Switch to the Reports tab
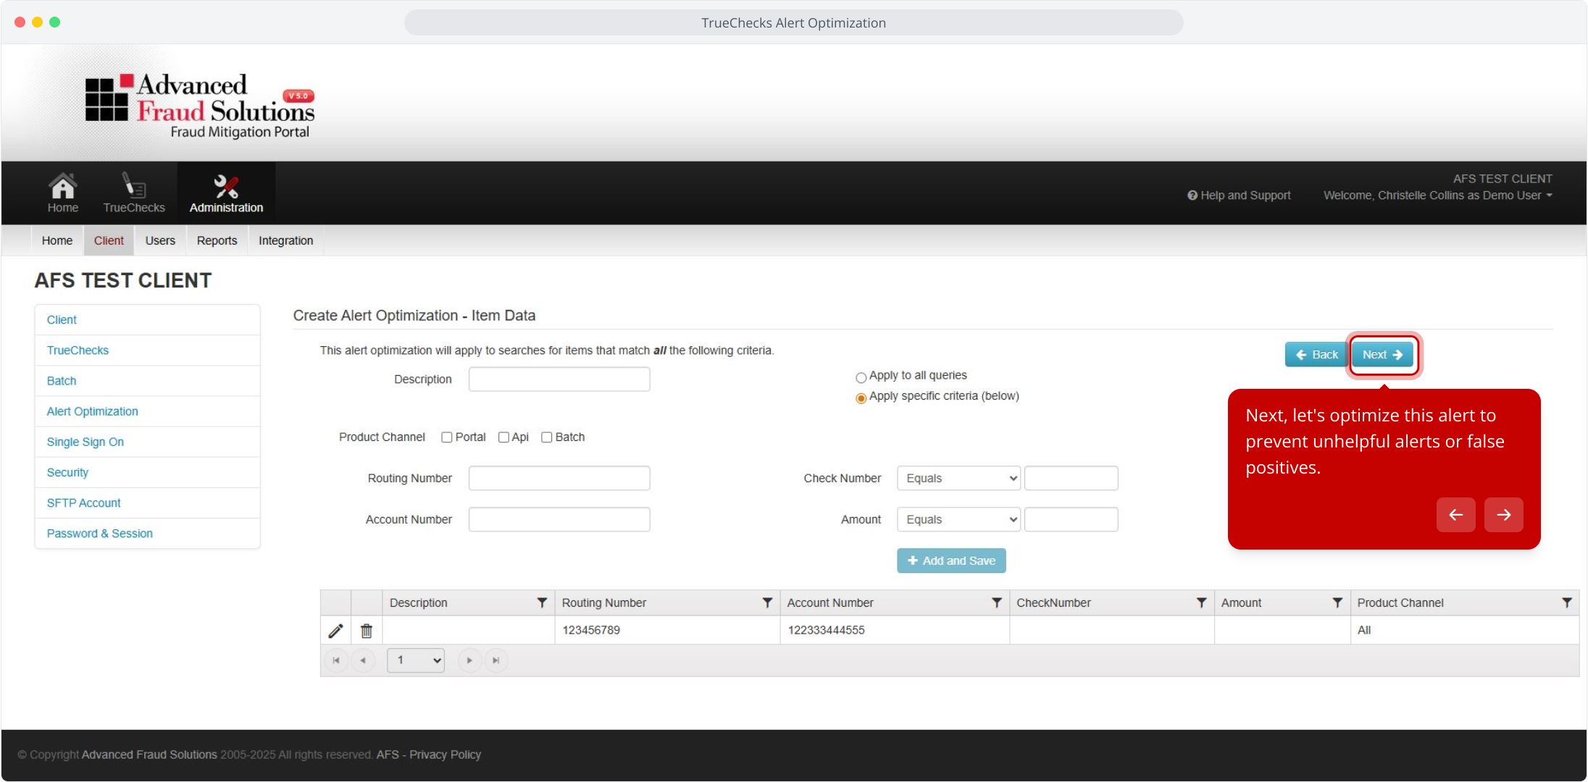1588x782 pixels. [x=217, y=241]
